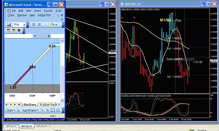
Task: Click the Name Box input field
Action: coord(19,36)
